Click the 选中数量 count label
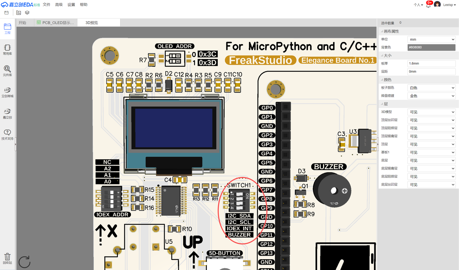Viewport: 459px width, 270px height. [388, 23]
